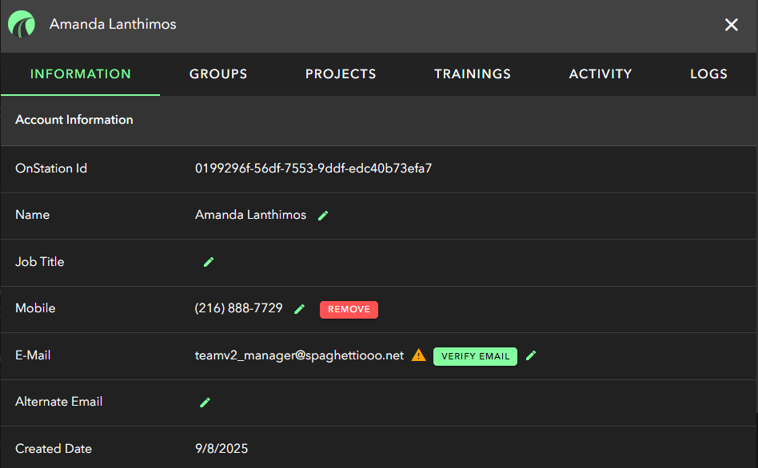Click the mobile number (216) 888-7729
Image resolution: width=758 pixels, height=468 pixels.
coord(239,308)
